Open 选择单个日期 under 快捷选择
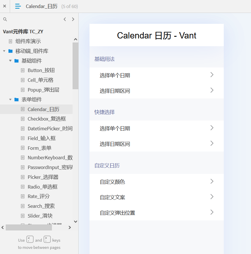This screenshot has width=251, height=254. [157, 128]
